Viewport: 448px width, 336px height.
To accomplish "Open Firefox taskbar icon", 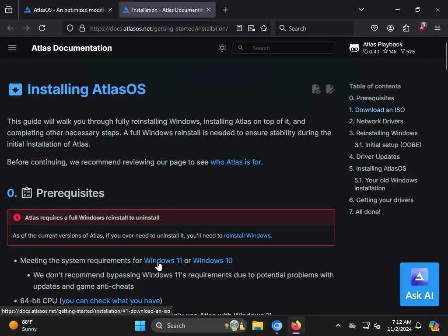I will click(x=296, y=325).
